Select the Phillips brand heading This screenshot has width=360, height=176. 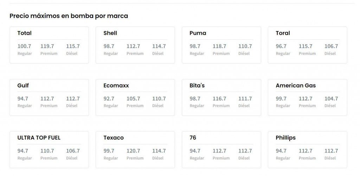click(285, 138)
